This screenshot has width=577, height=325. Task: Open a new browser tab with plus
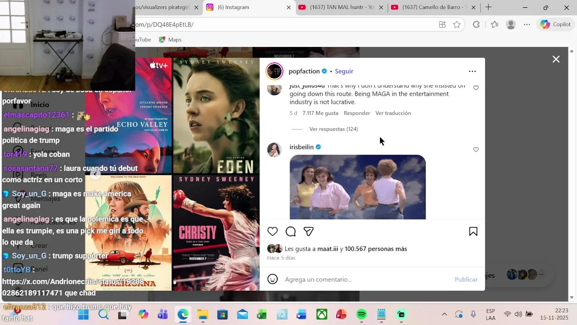pyautogui.click(x=488, y=7)
